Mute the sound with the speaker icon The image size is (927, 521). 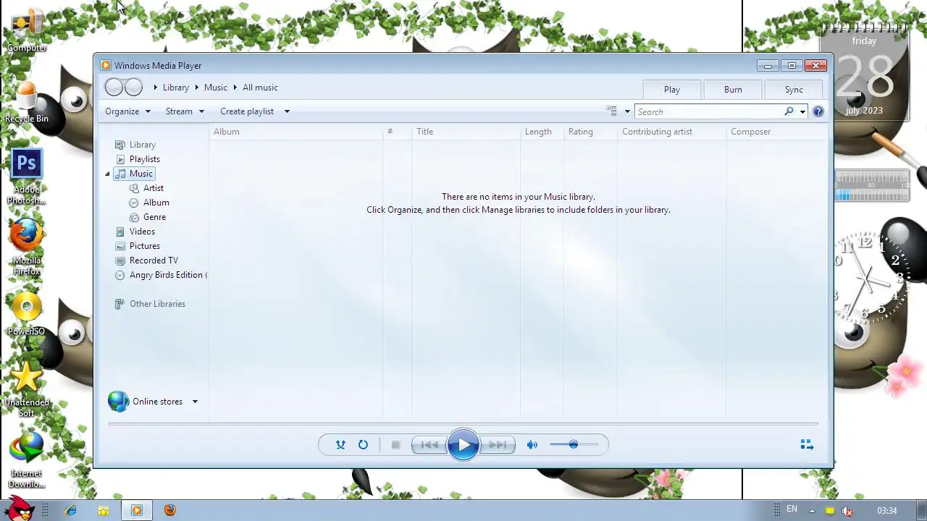(x=532, y=445)
